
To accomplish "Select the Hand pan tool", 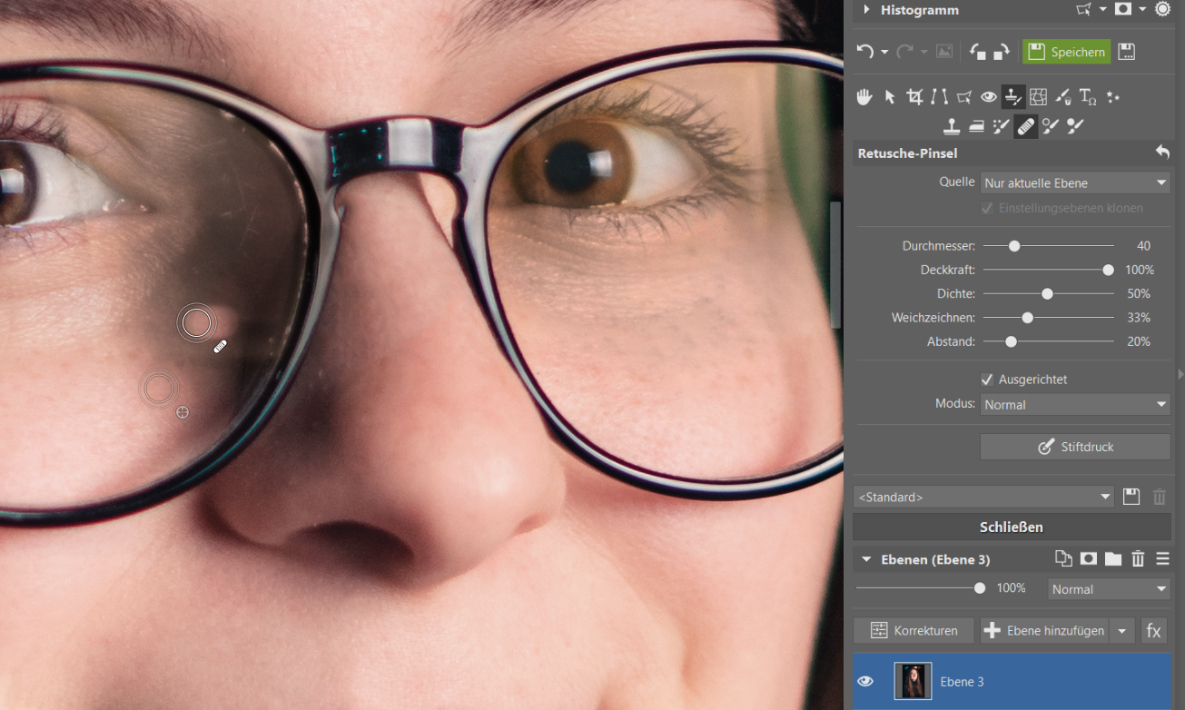I will [865, 96].
